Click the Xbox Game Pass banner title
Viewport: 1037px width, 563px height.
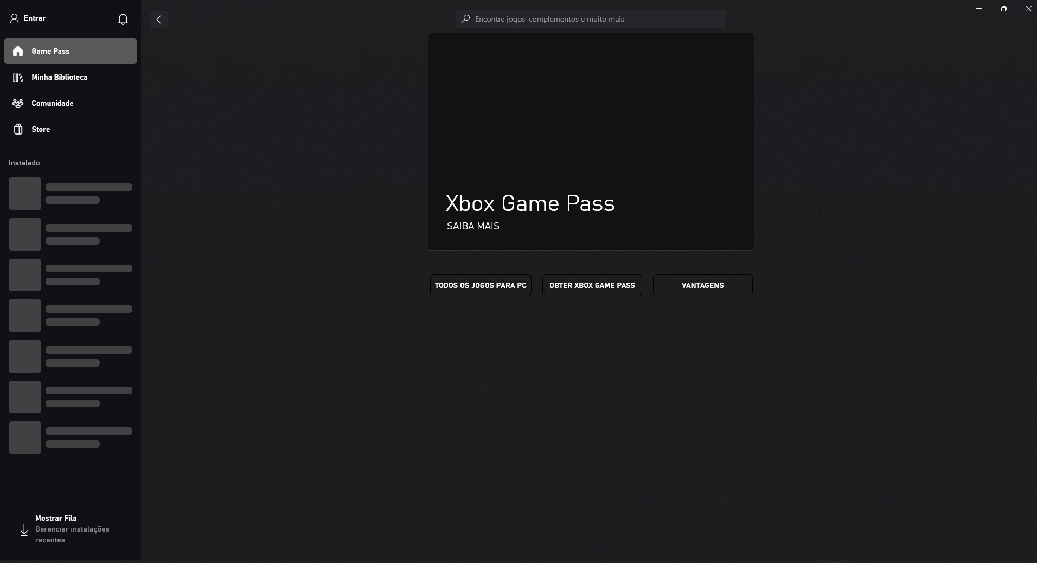coord(530,203)
